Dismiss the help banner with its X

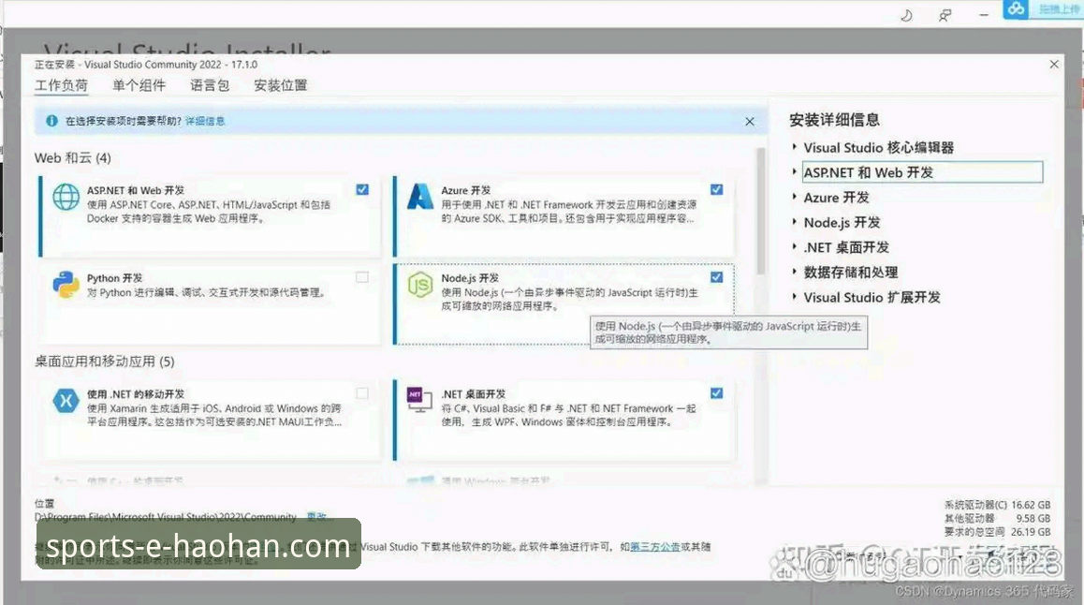[x=750, y=122]
